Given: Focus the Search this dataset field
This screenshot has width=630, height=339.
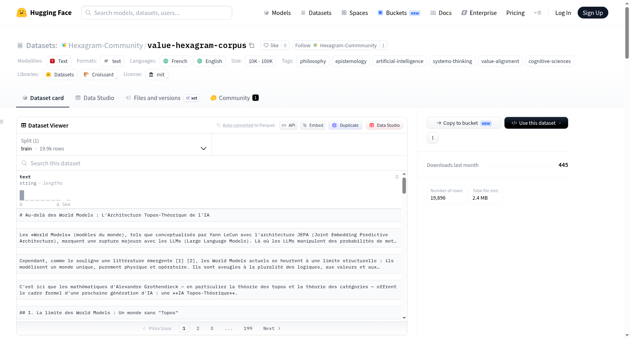Looking at the screenshot, I should pyautogui.click(x=212, y=163).
